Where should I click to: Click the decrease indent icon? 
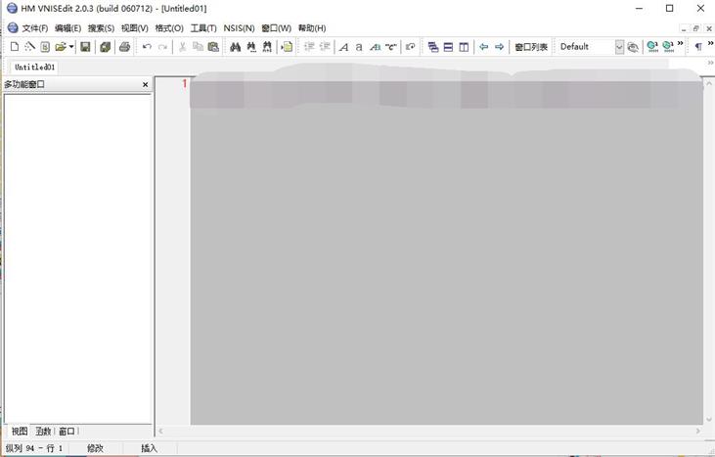point(325,47)
